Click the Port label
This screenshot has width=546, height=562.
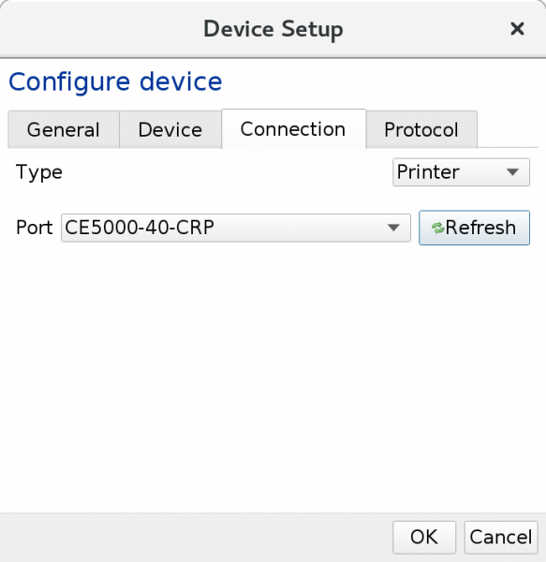point(35,228)
